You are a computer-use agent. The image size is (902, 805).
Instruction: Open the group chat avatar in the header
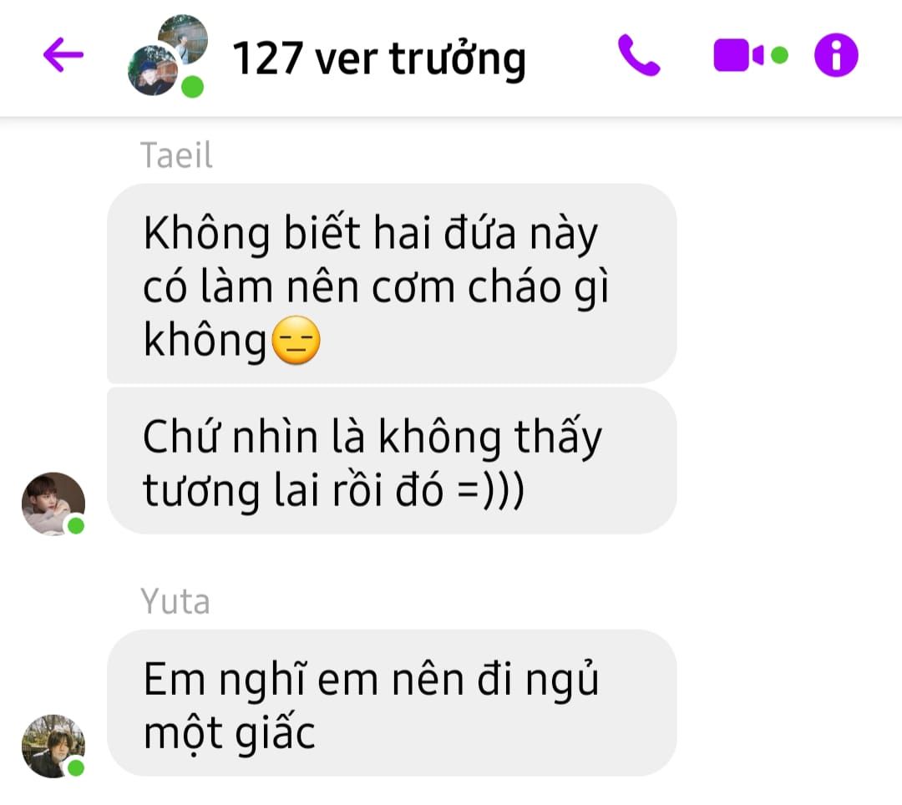pyautogui.click(x=167, y=55)
